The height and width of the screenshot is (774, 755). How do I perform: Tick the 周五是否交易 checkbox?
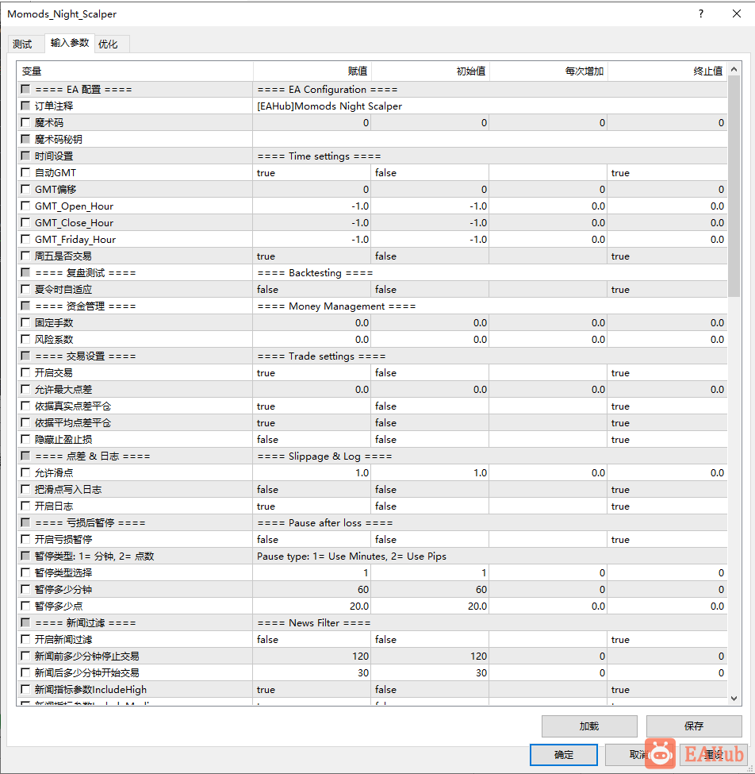(25, 256)
